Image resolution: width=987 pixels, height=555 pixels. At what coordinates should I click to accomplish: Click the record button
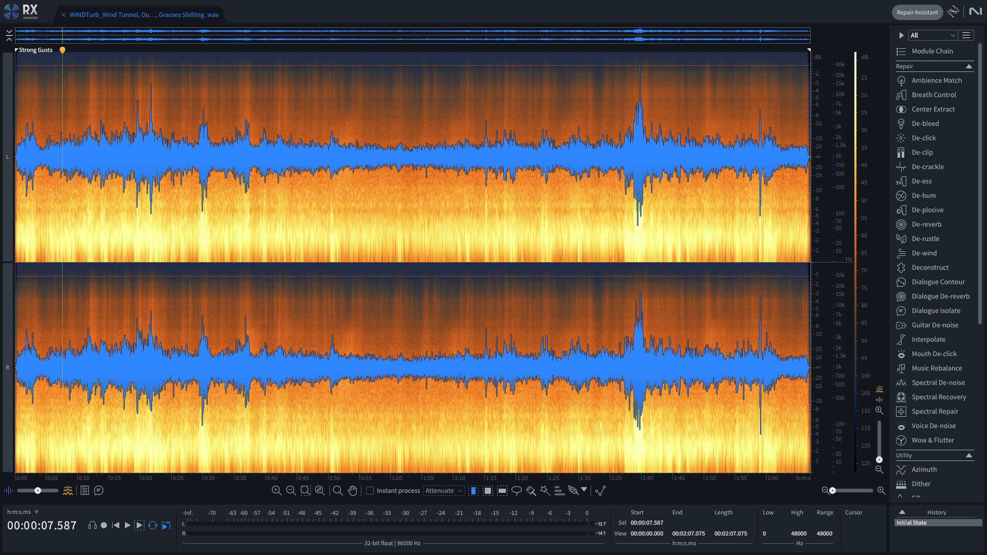(x=104, y=525)
